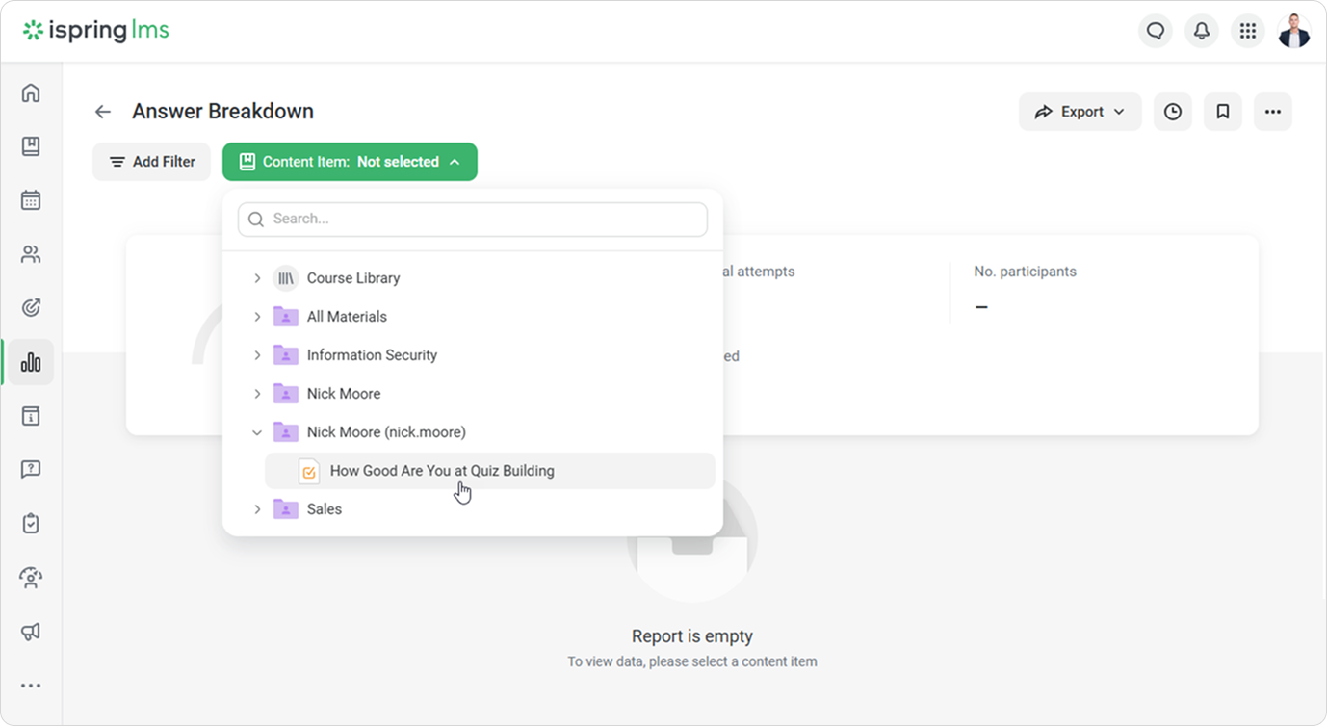Open the report schedule clock icon
The image size is (1327, 726).
pos(1172,112)
